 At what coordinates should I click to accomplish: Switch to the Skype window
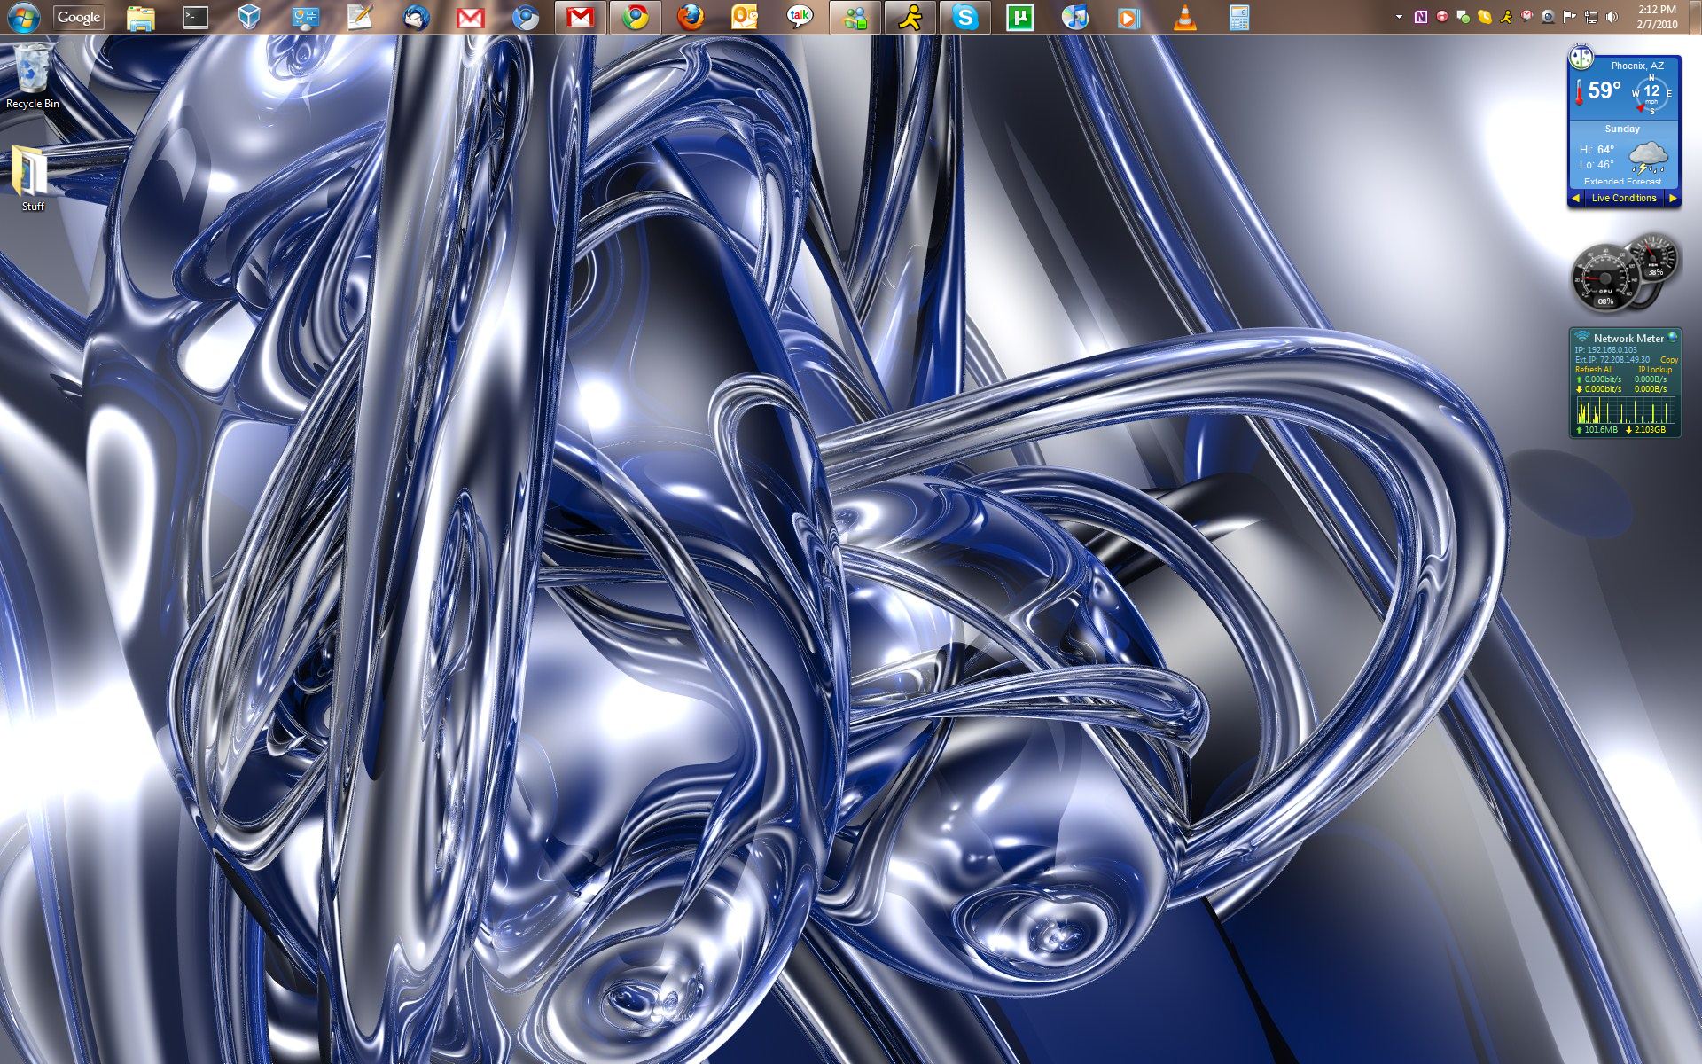click(965, 18)
